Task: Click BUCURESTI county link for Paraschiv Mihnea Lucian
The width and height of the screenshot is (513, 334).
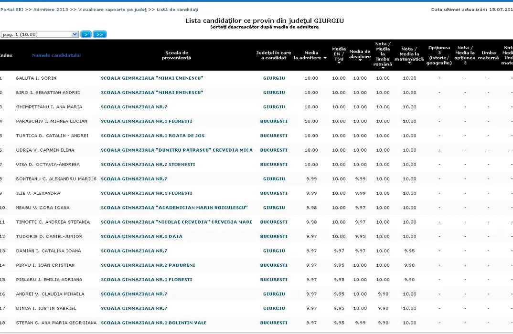Action: pyautogui.click(x=274, y=121)
